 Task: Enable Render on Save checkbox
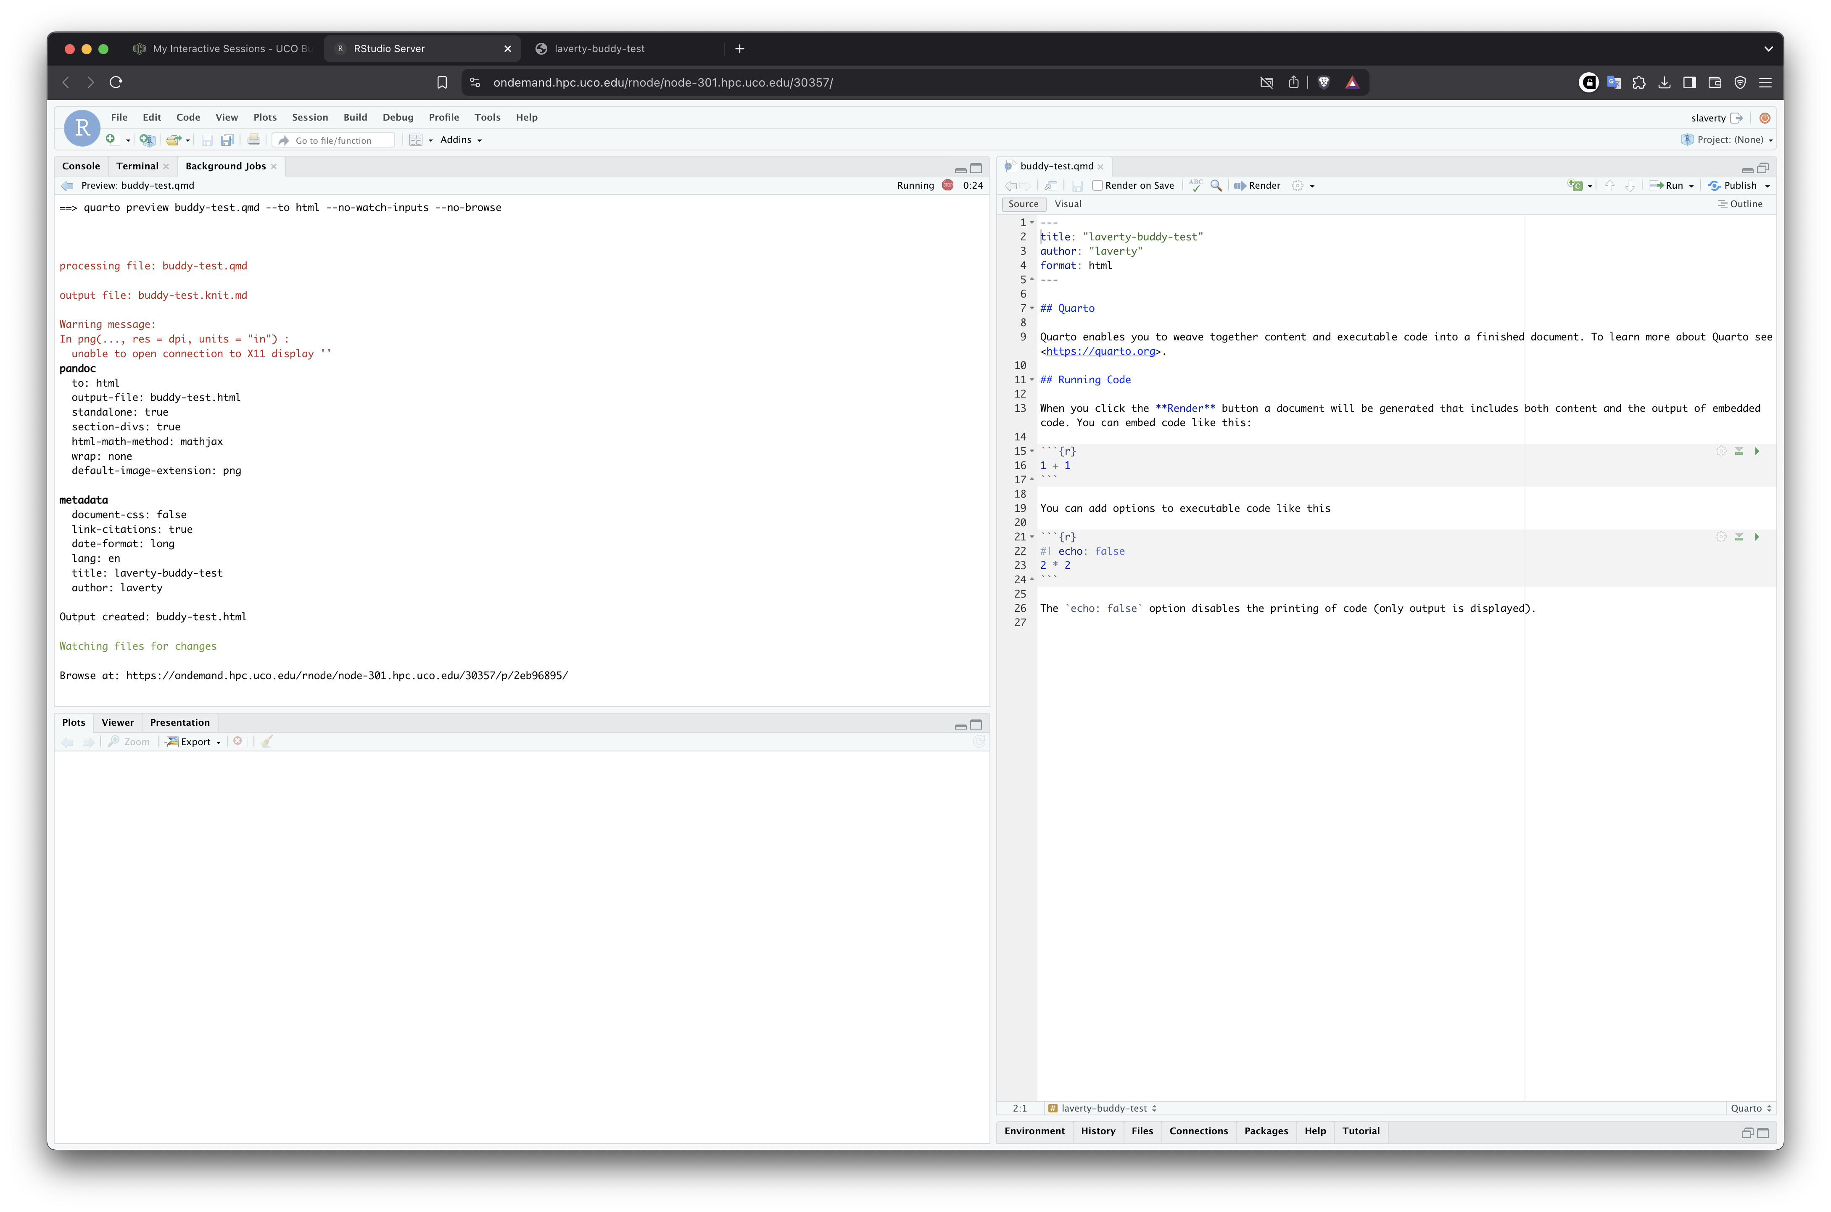coord(1097,185)
